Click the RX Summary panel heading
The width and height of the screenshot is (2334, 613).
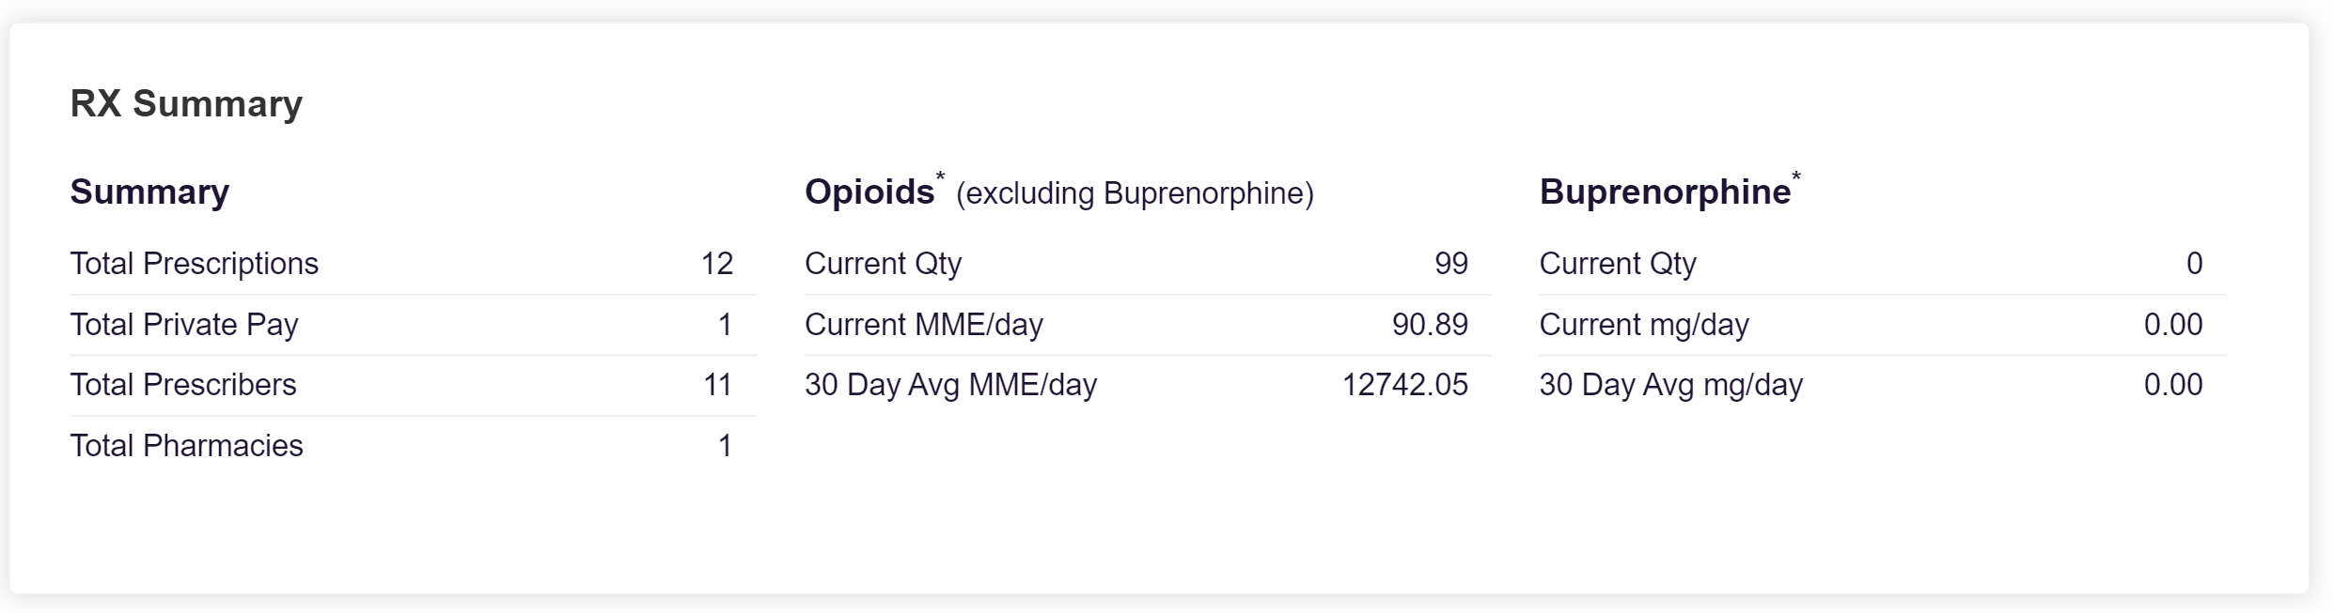[x=186, y=103]
